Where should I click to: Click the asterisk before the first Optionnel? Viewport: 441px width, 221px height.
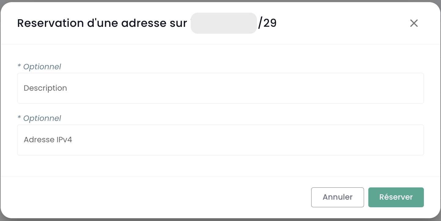point(19,66)
